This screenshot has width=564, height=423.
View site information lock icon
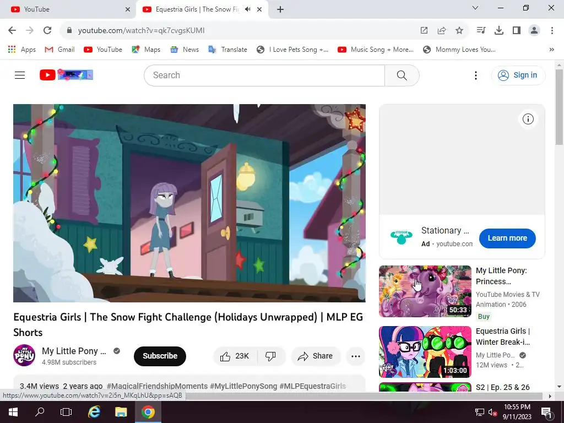pos(69,31)
